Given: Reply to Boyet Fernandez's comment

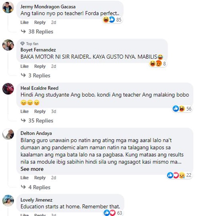Looking at the screenshot, I should [40, 66].
